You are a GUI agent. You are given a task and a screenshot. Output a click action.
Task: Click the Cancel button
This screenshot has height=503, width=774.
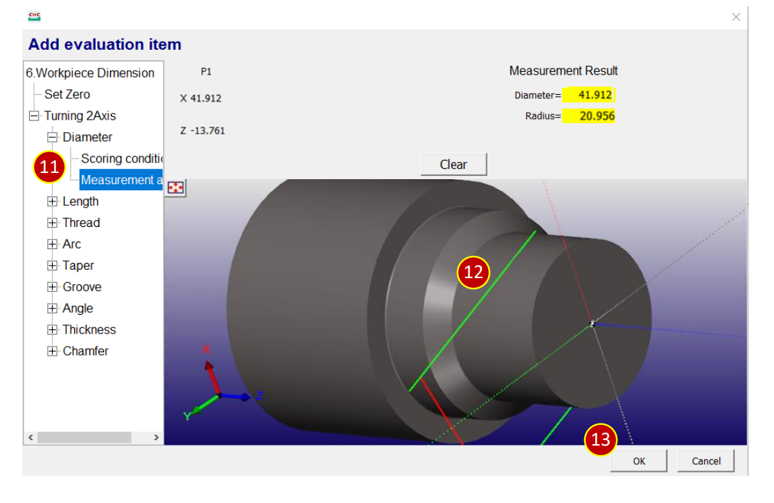pyautogui.click(x=706, y=461)
